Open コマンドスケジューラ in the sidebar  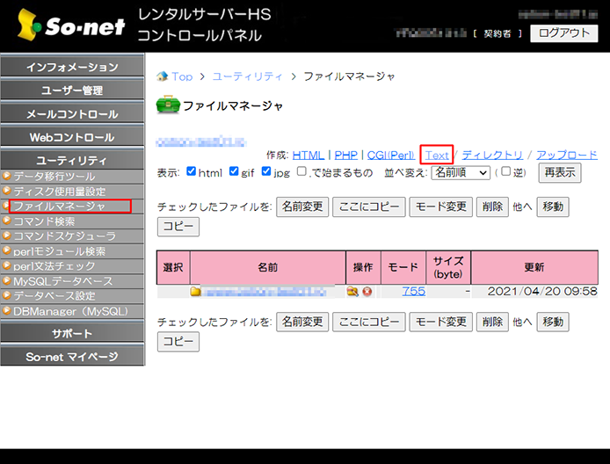coord(64,236)
